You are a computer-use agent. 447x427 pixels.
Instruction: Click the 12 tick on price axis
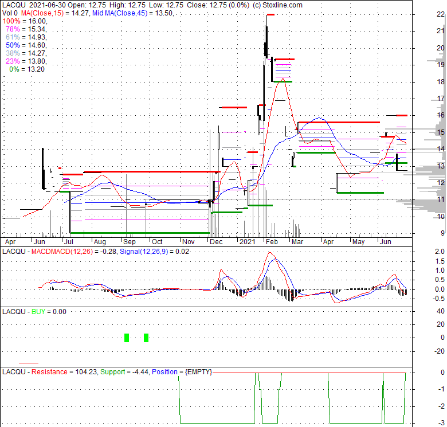click(441, 183)
